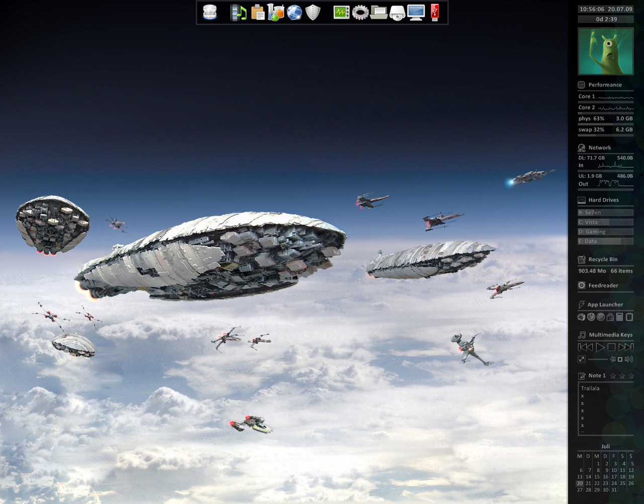Click the swap 32% memory row

pyautogui.click(x=606, y=130)
